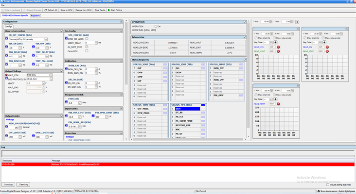356x194 pixels.
Task: Open info icon for TOFF_DELAY (64h)
Action: tap(33, 55)
